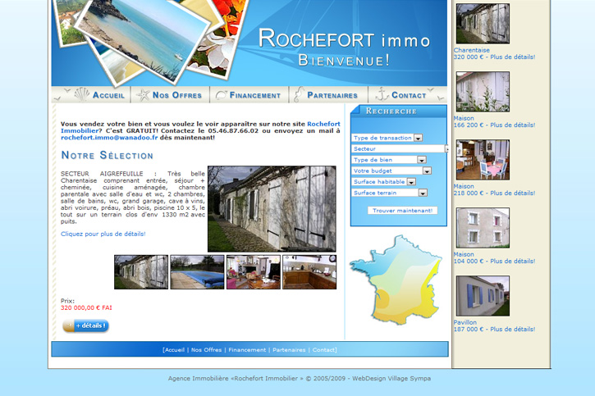Open the Charentaise 320 000 € listing photo
This screenshot has width=595, height=396.
coord(483,24)
